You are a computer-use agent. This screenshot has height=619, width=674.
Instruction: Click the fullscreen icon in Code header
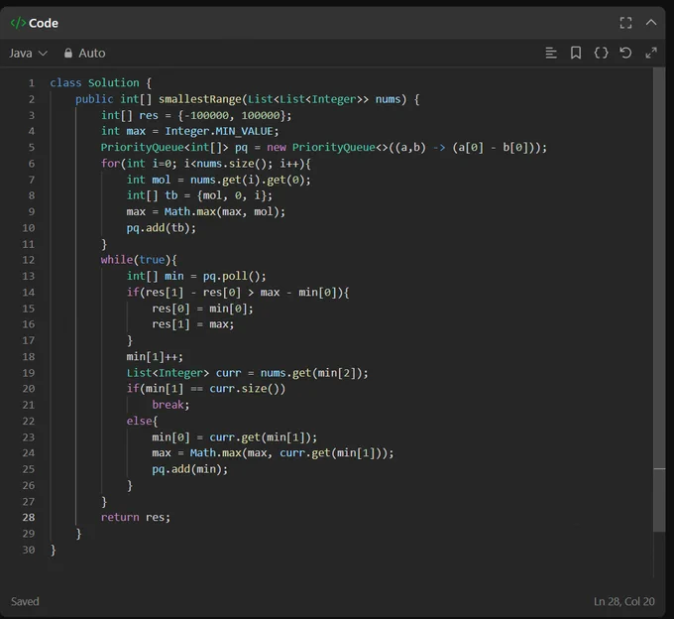click(625, 23)
